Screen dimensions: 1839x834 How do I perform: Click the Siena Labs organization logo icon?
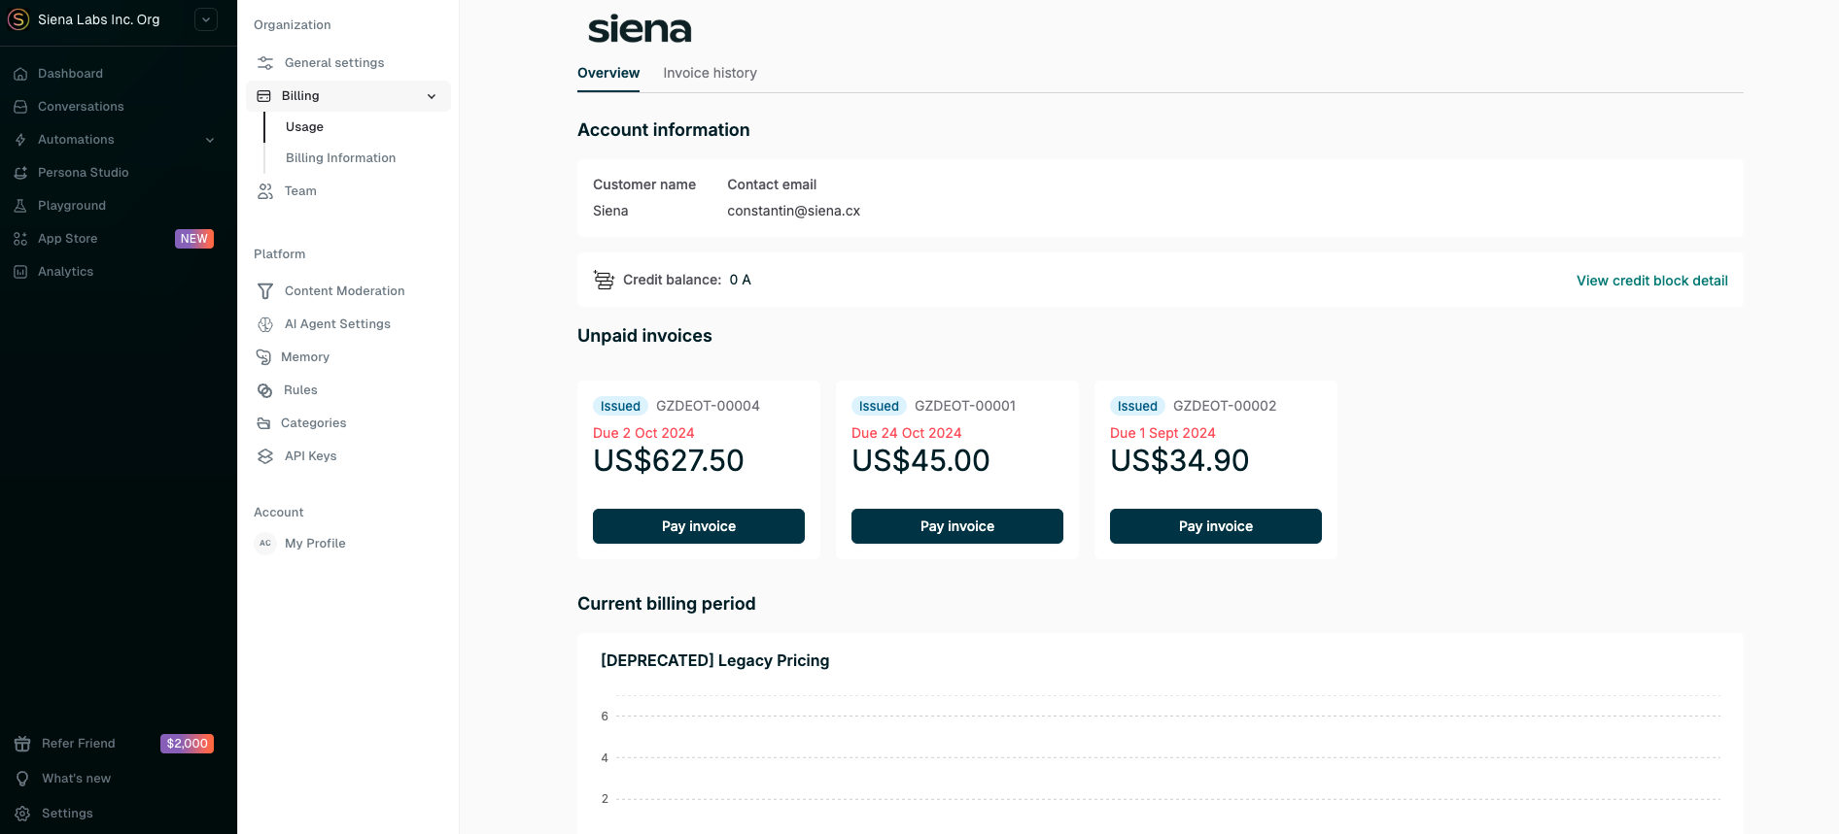point(18,19)
